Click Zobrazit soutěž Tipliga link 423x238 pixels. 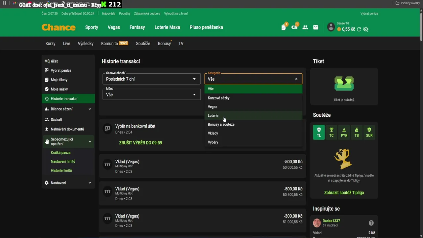point(344,193)
